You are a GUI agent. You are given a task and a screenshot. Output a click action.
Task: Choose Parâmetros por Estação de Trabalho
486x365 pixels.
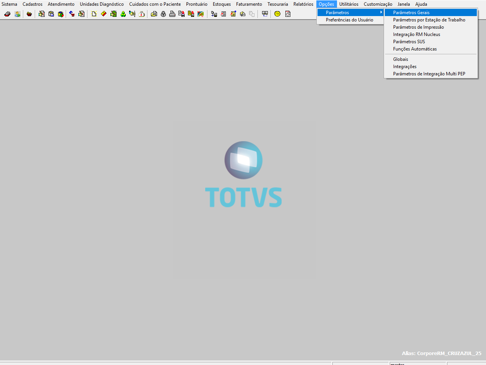coord(431,20)
